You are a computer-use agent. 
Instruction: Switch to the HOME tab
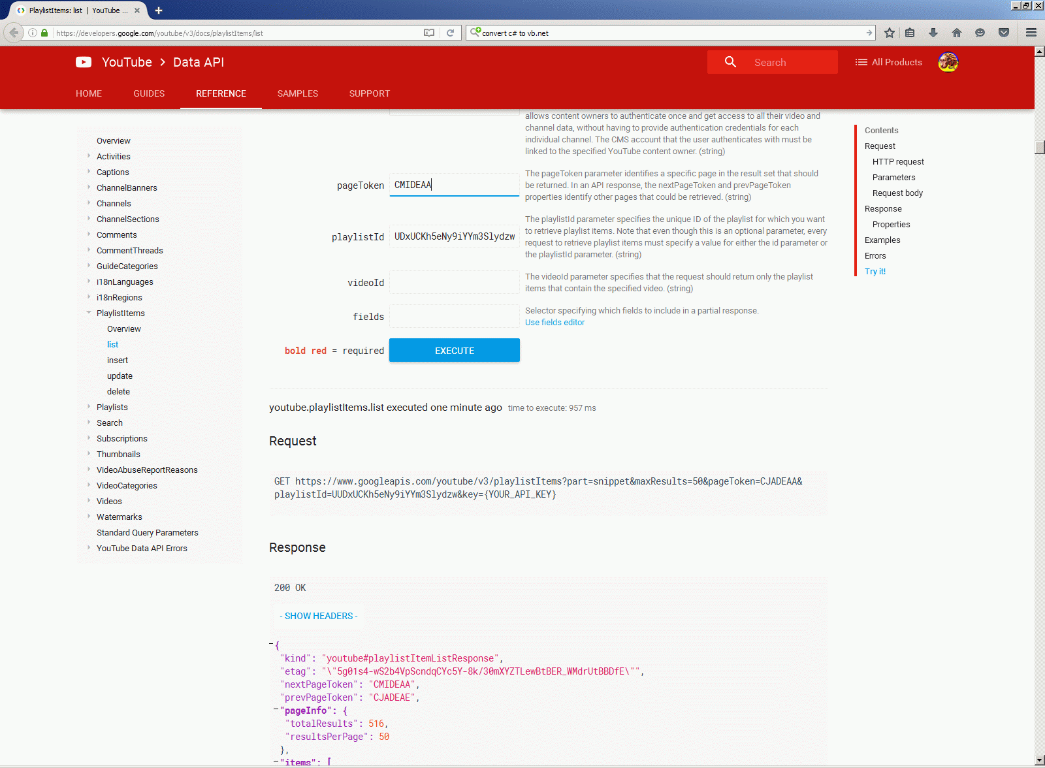coord(89,93)
